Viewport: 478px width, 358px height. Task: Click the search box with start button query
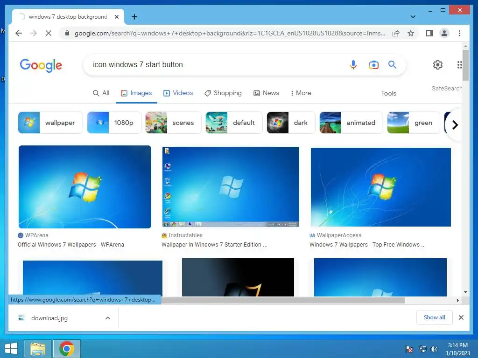(x=213, y=64)
